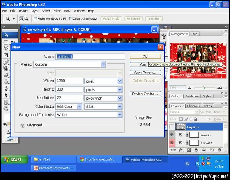
Task: Open Microsoft PowerPoint from the taskbar
Action: (x=54, y=168)
